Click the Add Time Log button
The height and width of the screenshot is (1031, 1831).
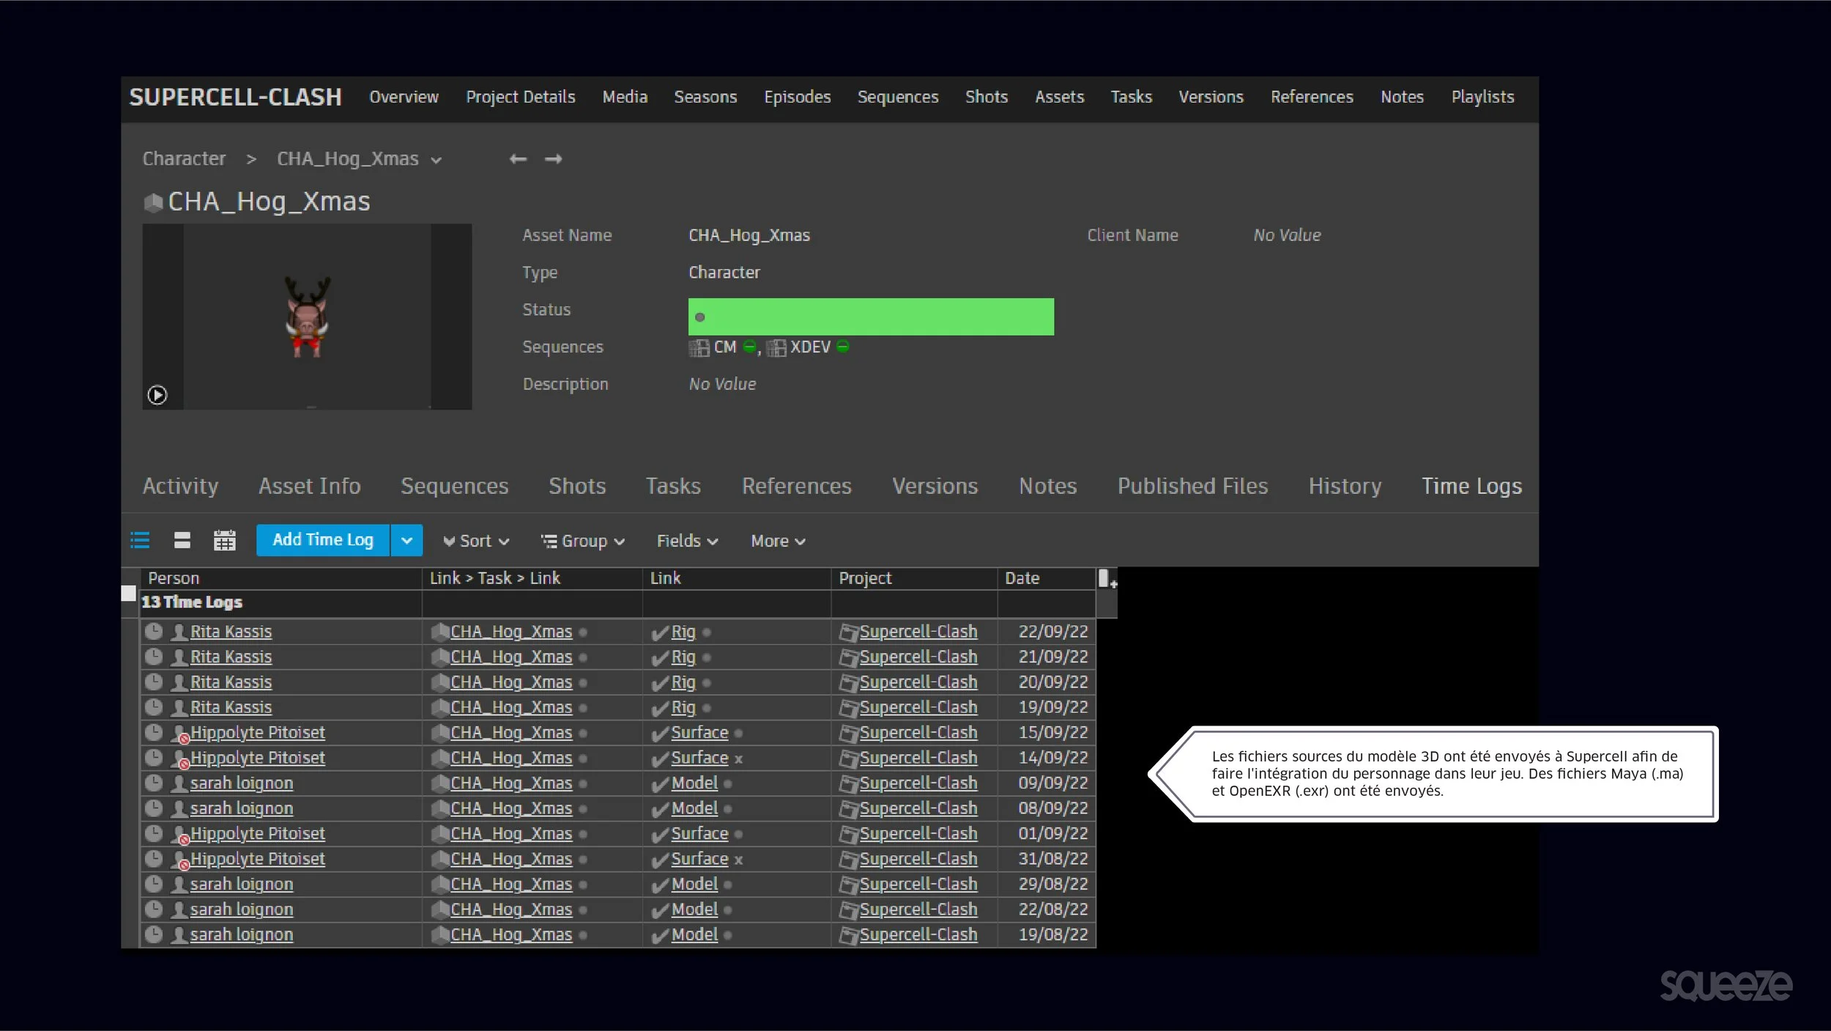click(322, 540)
